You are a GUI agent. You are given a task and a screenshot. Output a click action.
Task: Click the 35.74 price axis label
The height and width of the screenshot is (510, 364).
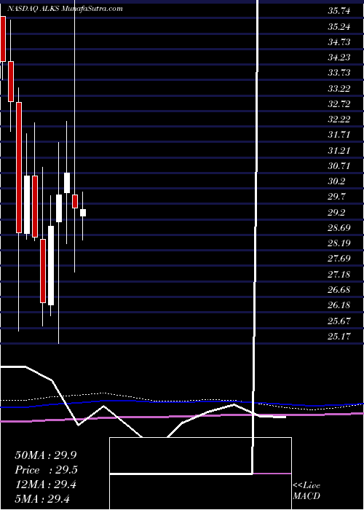339,12
